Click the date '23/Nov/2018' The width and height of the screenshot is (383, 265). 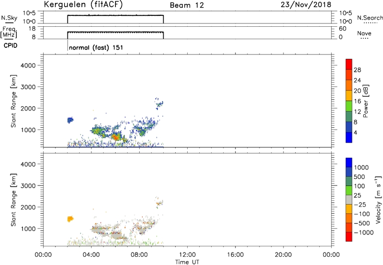(x=306, y=5)
